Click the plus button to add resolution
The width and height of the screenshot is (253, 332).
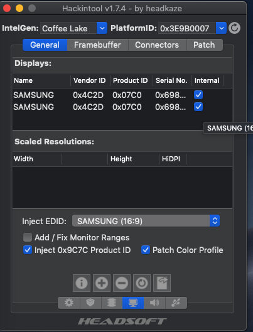tap(102, 283)
